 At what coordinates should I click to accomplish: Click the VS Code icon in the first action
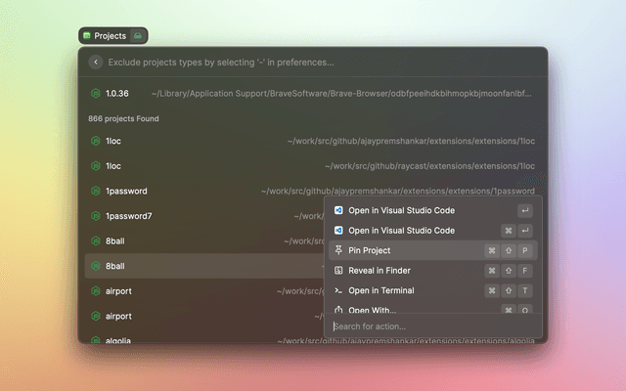click(338, 210)
